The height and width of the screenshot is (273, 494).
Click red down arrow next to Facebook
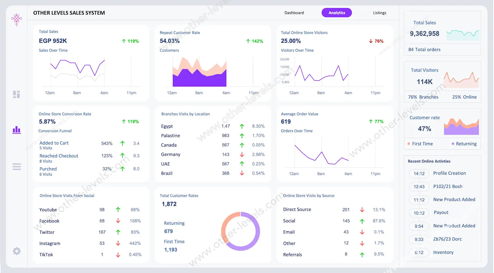click(x=118, y=221)
